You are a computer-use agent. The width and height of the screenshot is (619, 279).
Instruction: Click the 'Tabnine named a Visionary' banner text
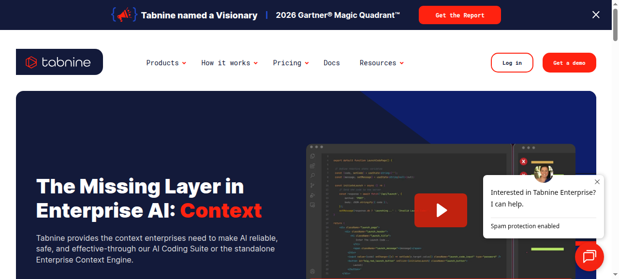click(x=199, y=15)
